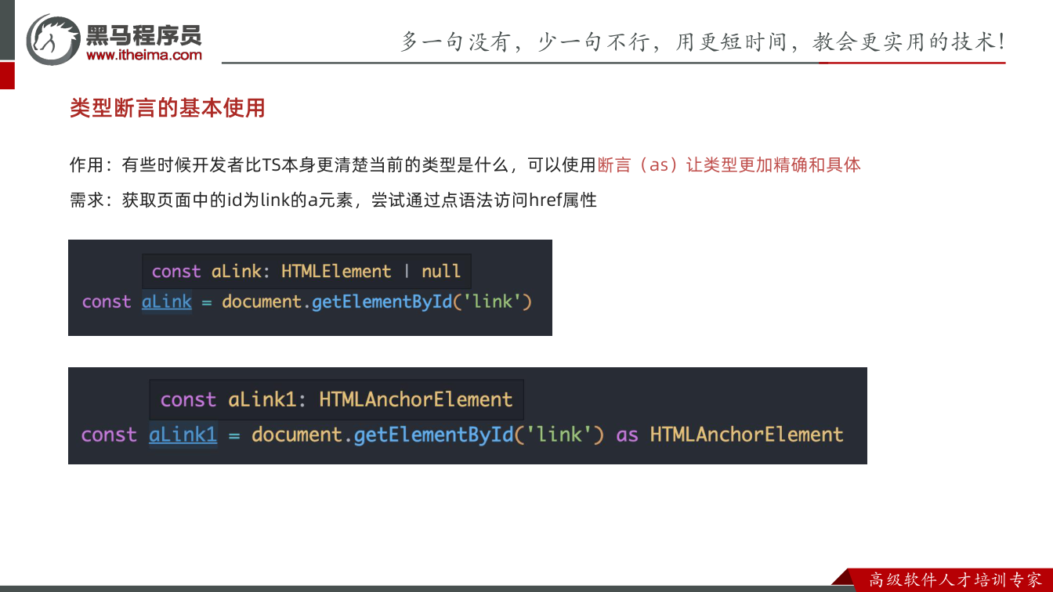1053x592 pixels.
Task: Click getElementById('link') in the first code snippet
Action: click(x=422, y=301)
